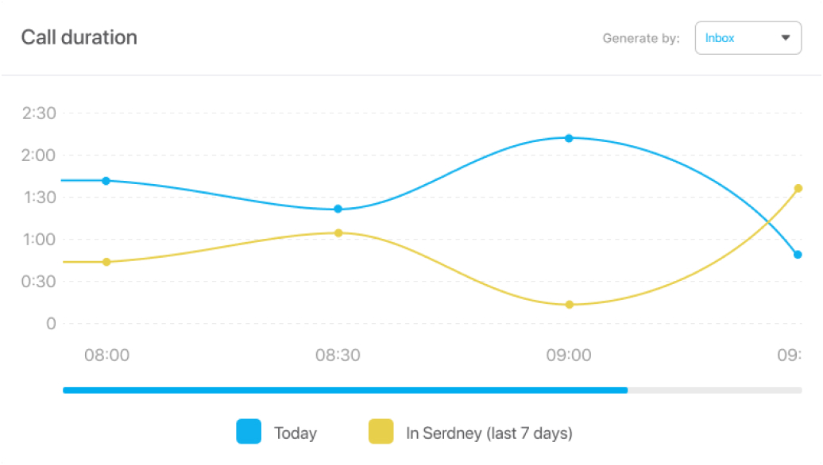This screenshot has height=465, width=823.
Task: Click the In Serdney (last 7 days) label
Action: (x=489, y=433)
